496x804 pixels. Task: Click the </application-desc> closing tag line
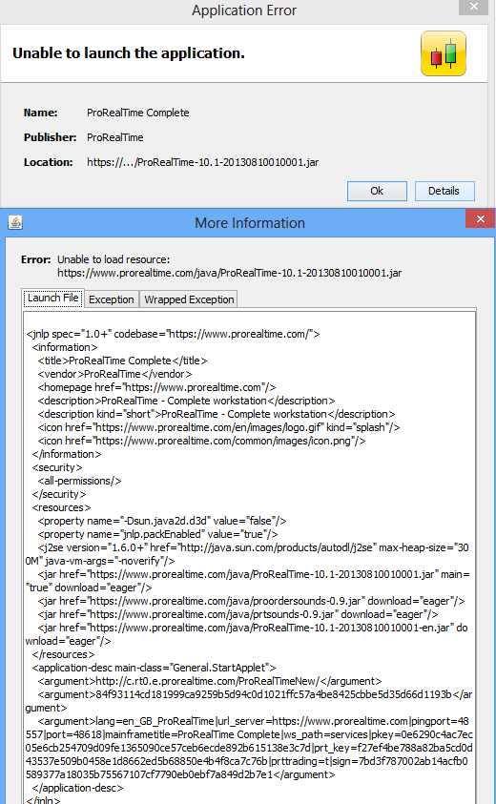tap(77, 788)
